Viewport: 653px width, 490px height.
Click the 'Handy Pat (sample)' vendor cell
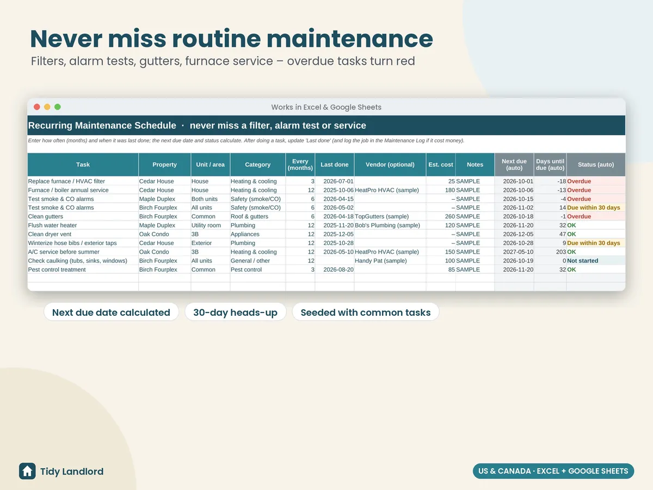390,261
